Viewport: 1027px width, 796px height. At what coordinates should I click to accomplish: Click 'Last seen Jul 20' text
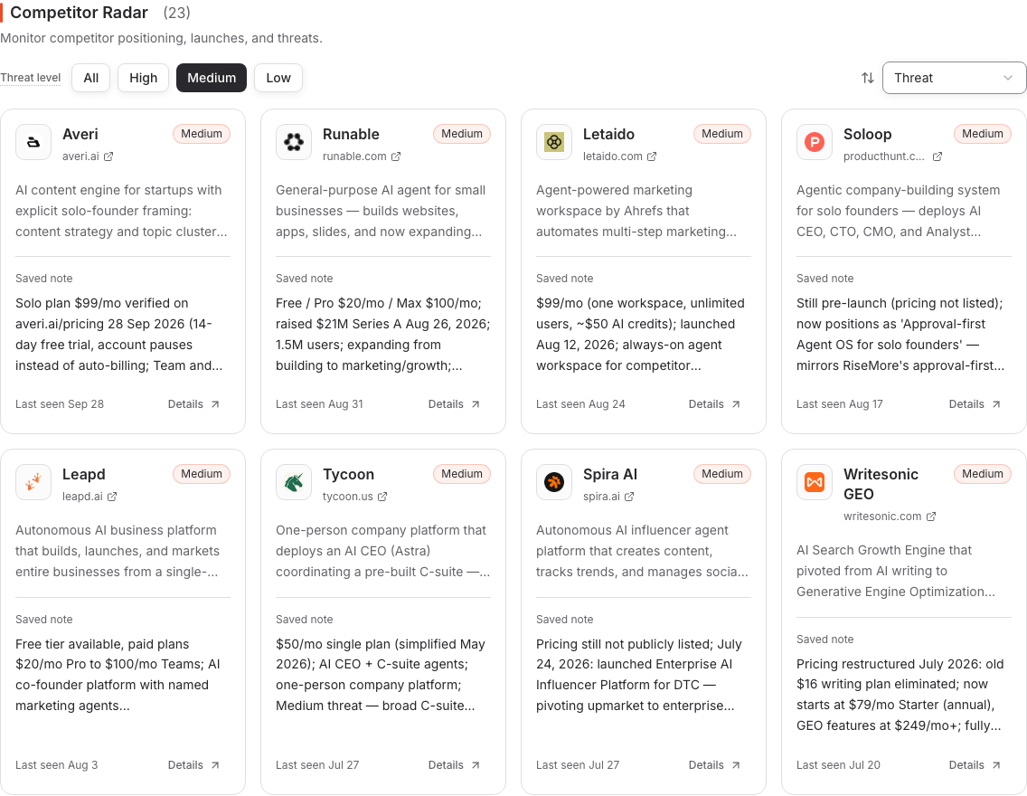pos(838,765)
